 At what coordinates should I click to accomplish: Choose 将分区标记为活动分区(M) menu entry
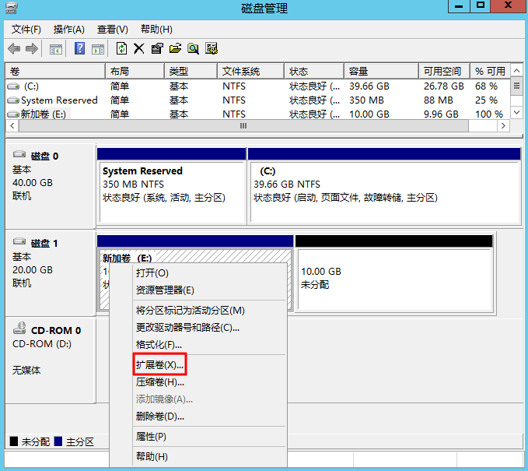(209, 310)
